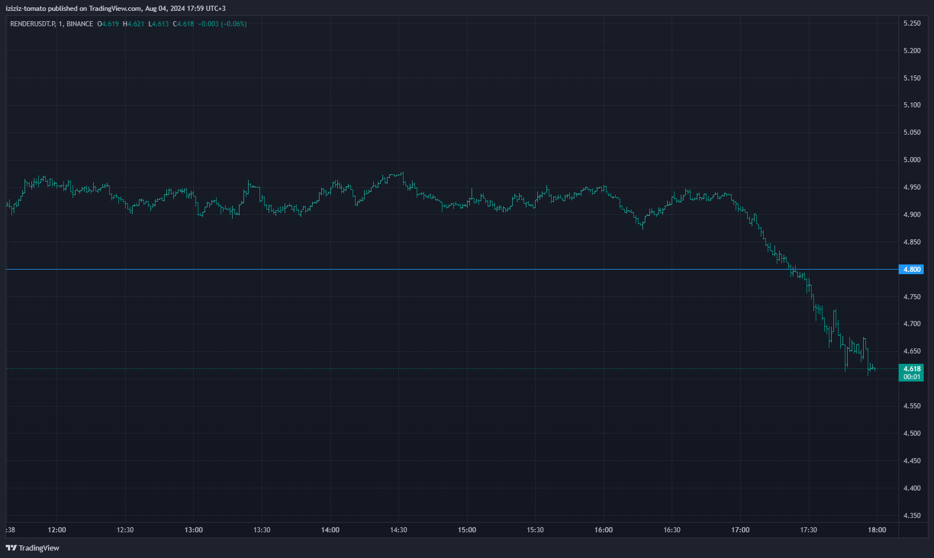This screenshot has width=934, height=558.
Task: Click the high value H4.621 in legend
Action: [x=134, y=24]
